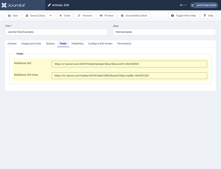This screenshot has height=169, width=221.
Task: Click the Save button
Action: click(x=13, y=16)
